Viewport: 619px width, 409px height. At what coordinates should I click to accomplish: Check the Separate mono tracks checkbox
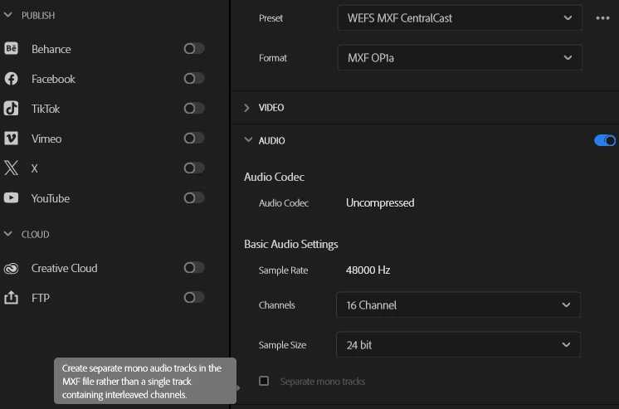tap(264, 381)
